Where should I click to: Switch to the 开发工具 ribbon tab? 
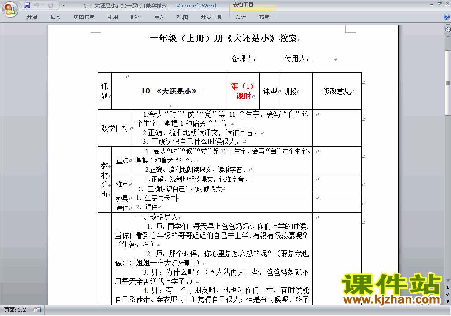point(211,17)
